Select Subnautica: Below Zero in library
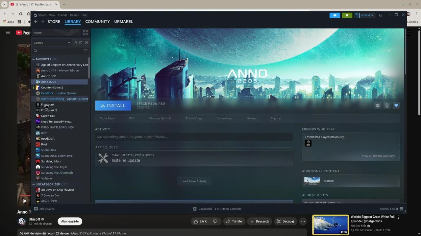The width and height of the screenshot is (421, 236). point(60,156)
